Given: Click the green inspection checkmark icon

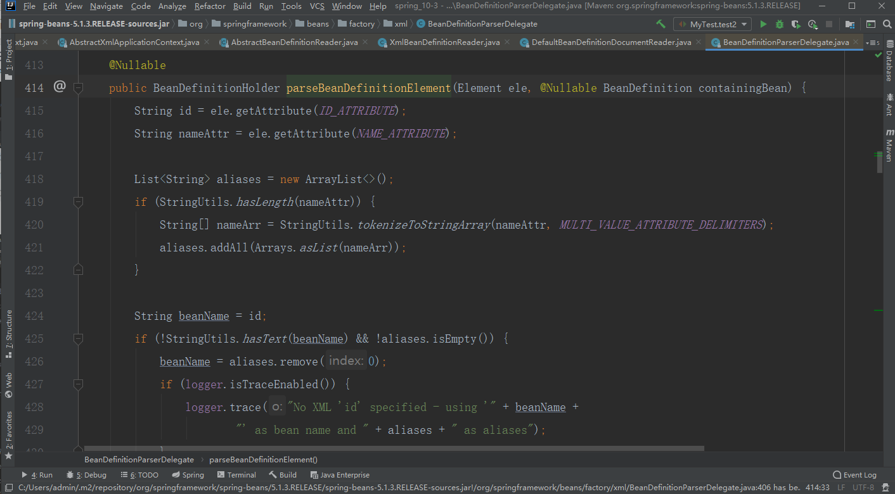Looking at the screenshot, I should click(x=879, y=55).
